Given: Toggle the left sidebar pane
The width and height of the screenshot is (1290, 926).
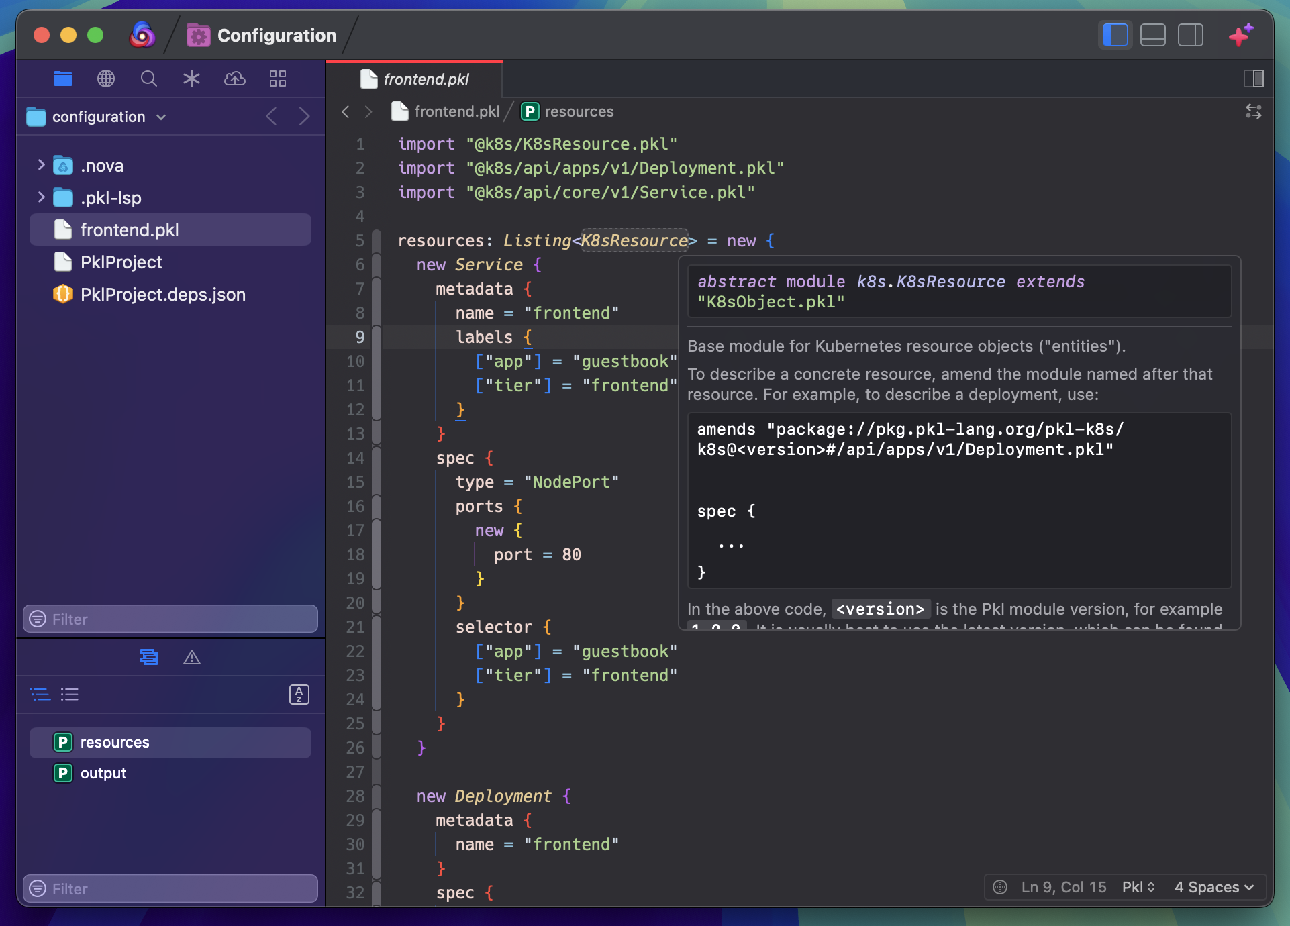Looking at the screenshot, I should 1115,35.
